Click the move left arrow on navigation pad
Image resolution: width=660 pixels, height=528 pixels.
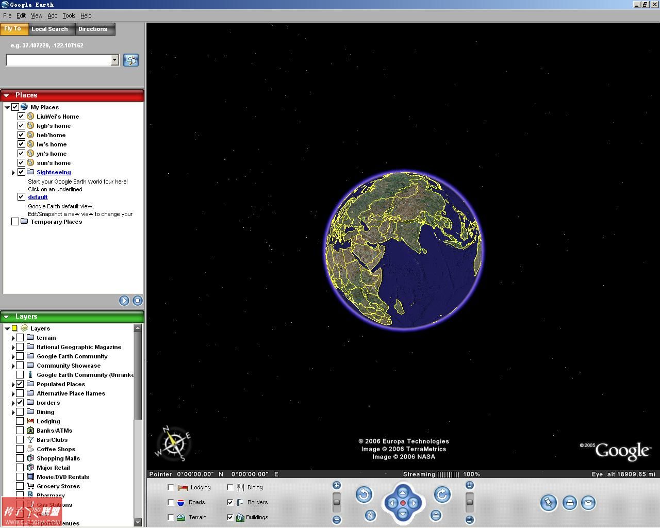[392, 503]
